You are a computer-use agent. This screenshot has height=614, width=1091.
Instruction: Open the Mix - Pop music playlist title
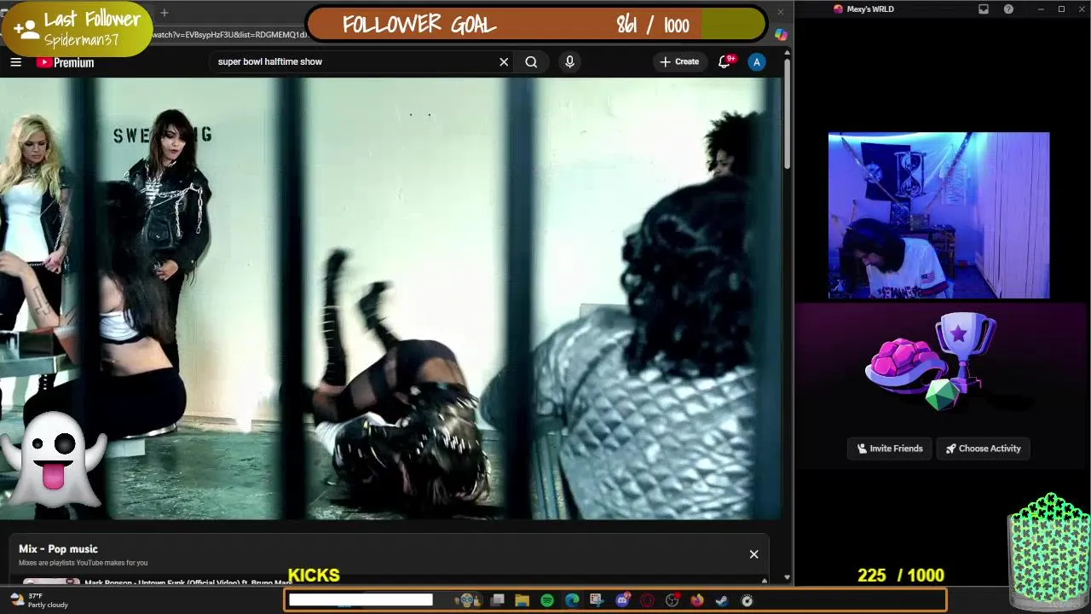pyautogui.click(x=58, y=549)
